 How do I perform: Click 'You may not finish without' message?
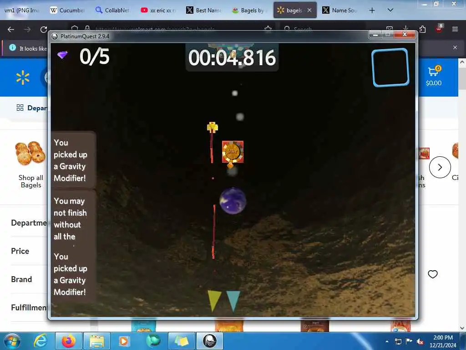[70, 219]
